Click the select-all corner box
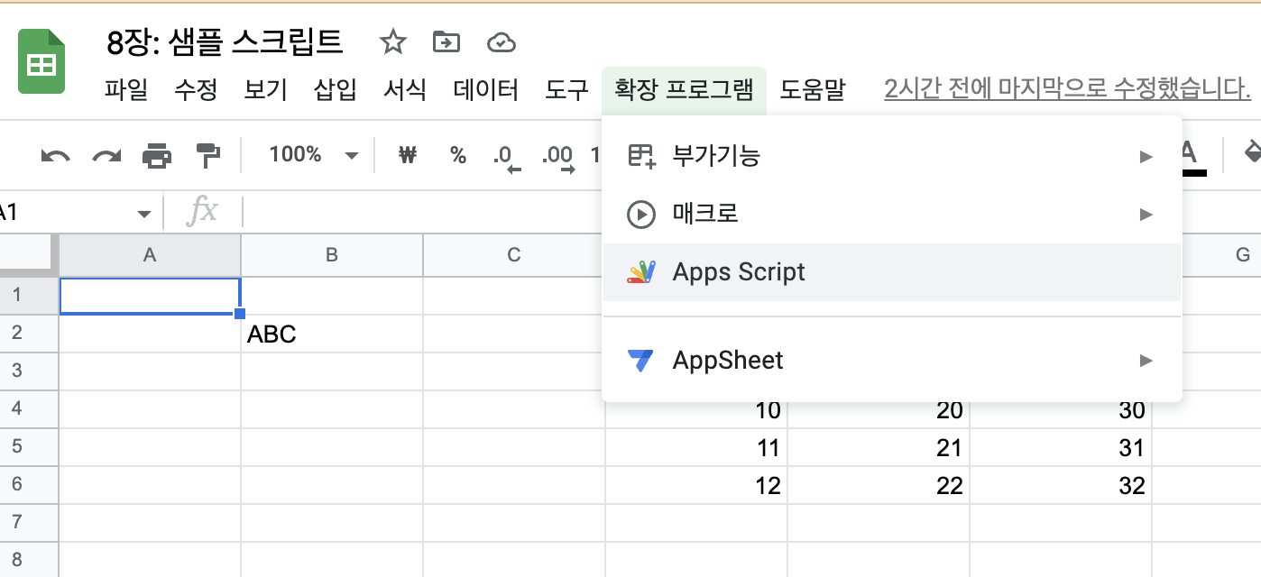This screenshot has width=1261, height=577. point(29,254)
